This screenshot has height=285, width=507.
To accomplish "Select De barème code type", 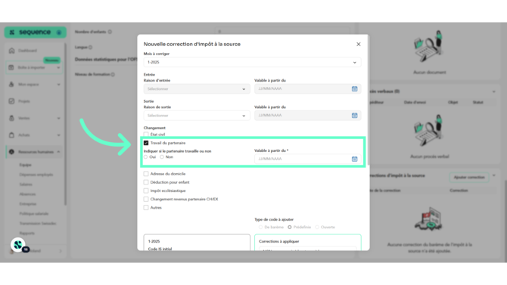I will (x=260, y=227).
